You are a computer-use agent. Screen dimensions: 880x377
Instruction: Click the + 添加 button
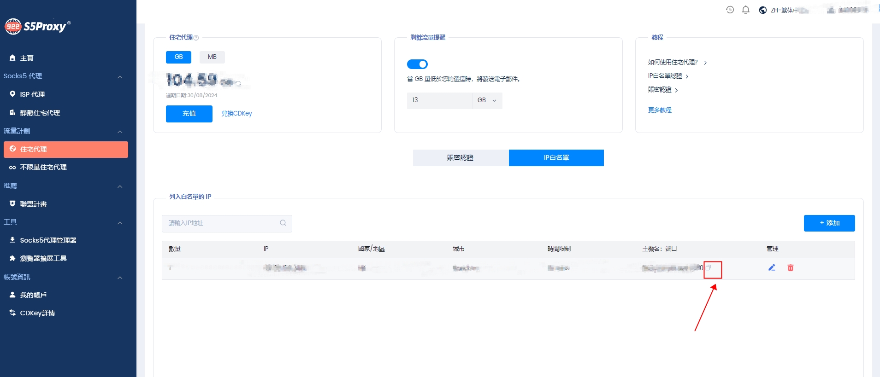click(x=829, y=223)
